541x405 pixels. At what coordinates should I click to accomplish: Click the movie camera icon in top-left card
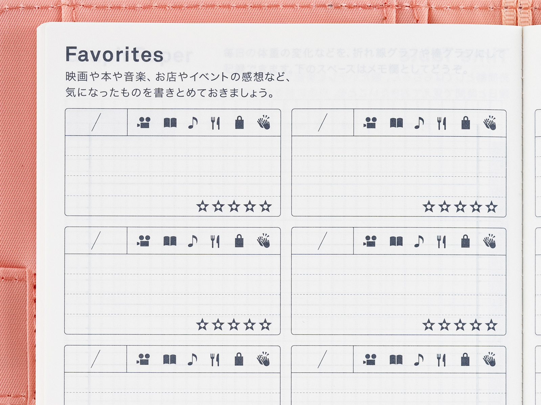[144, 123]
